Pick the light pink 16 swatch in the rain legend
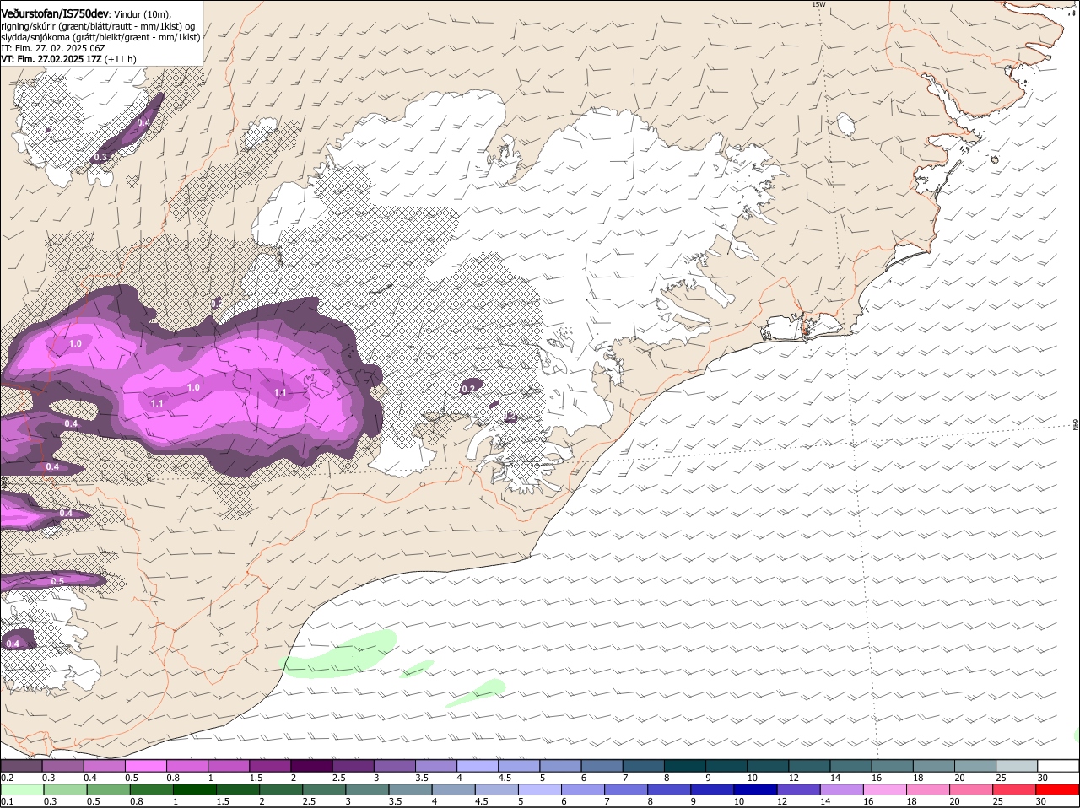The width and height of the screenshot is (1080, 808). 884,789
